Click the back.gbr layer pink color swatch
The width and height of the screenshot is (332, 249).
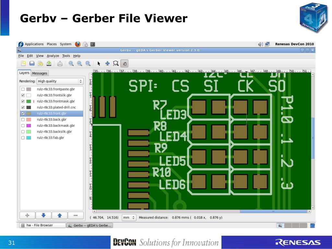coord(29,119)
